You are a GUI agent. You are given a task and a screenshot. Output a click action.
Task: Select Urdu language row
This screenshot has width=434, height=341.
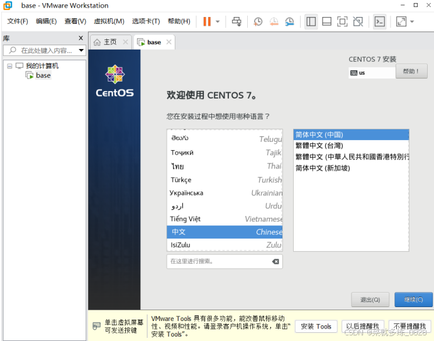pyautogui.click(x=225, y=206)
